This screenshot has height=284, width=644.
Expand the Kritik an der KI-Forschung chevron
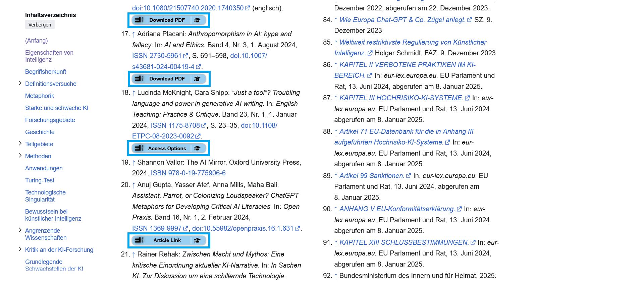[x=20, y=249]
